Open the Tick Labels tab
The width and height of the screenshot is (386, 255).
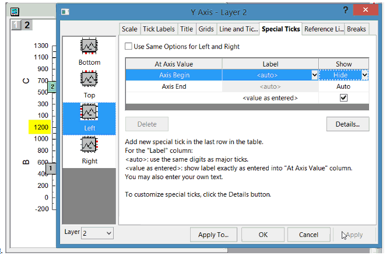point(159,29)
